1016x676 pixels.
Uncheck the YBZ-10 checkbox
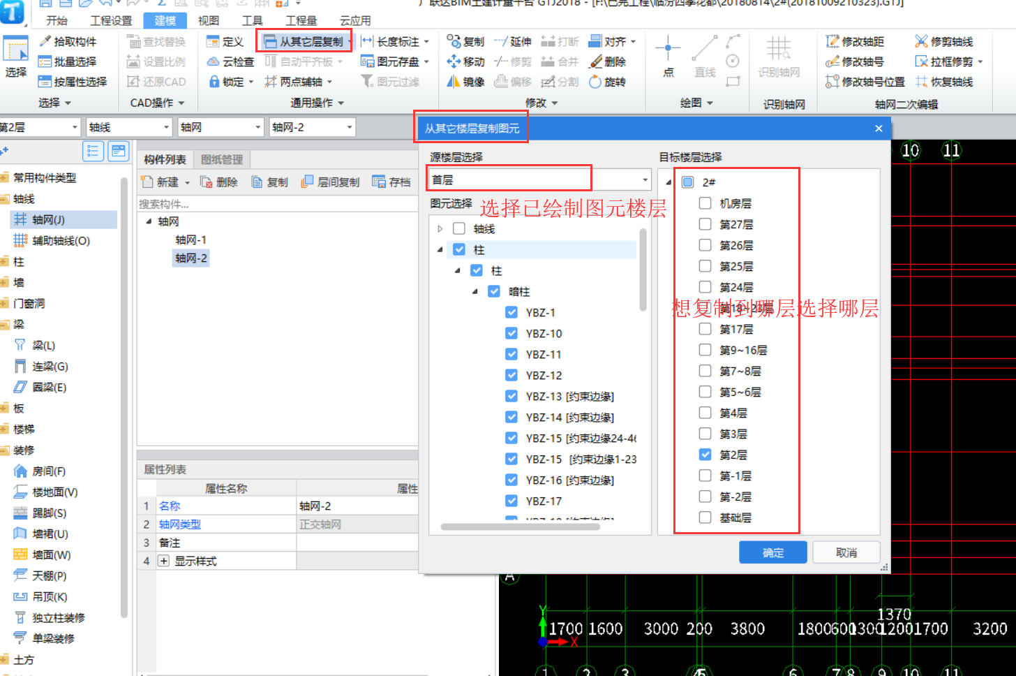(511, 333)
